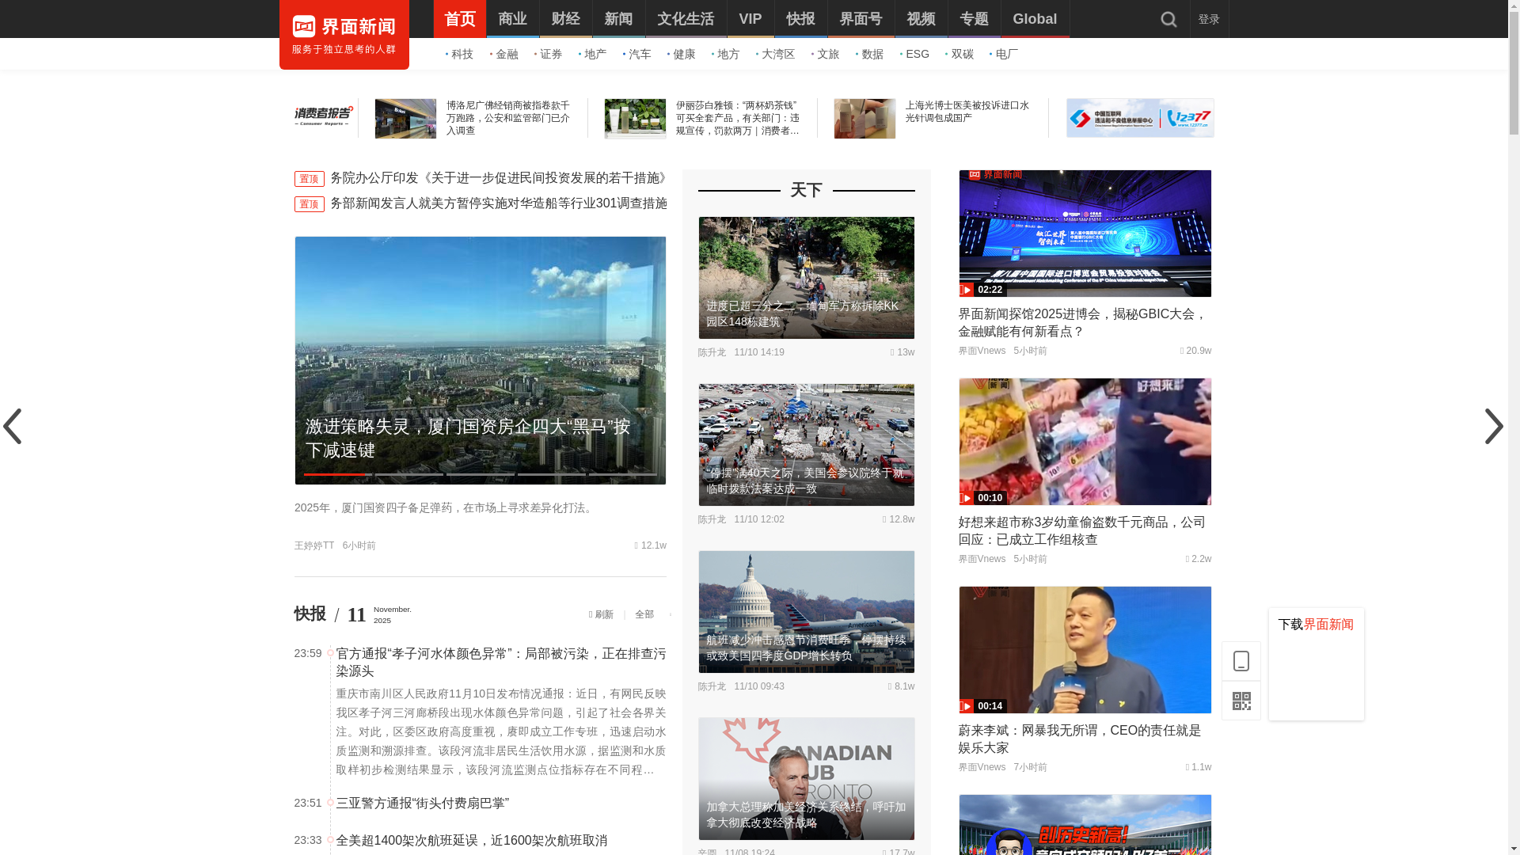Open the Global tab
The height and width of the screenshot is (855, 1520).
point(1035,19)
